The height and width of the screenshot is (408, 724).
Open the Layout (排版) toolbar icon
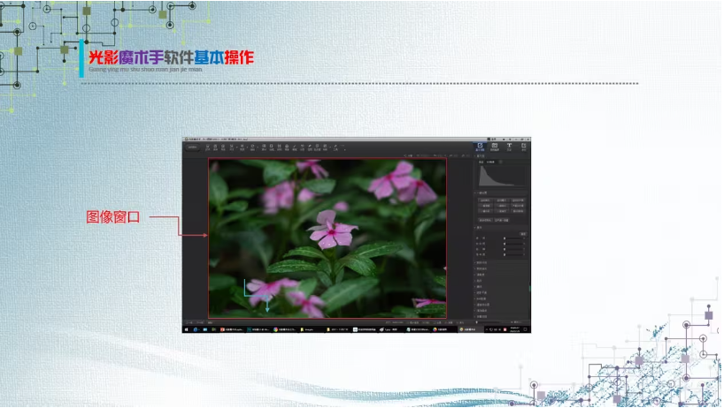click(x=325, y=147)
